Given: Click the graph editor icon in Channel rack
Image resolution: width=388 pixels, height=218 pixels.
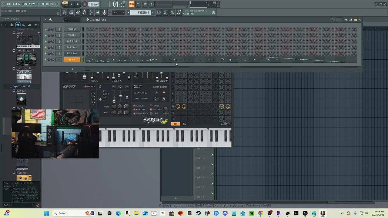Looking at the screenshot, I should click(351, 20).
